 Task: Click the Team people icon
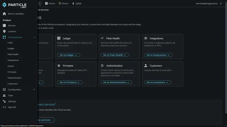pyautogui.click(x=4, y=95)
